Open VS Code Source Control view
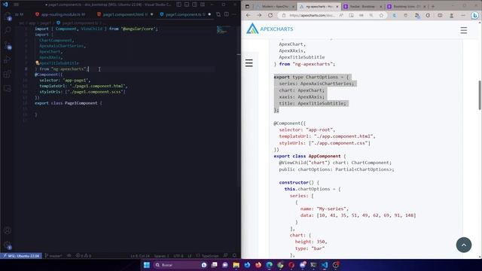Screen dimensions: 482x271 (x=8, y=45)
